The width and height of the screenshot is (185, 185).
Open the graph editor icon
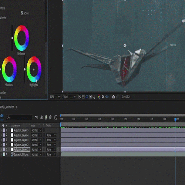(56, 117)
